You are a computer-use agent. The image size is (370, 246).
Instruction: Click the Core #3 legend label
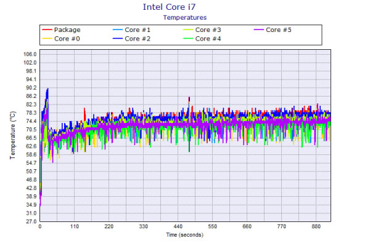pyautogui.click(x=208, y=30)
